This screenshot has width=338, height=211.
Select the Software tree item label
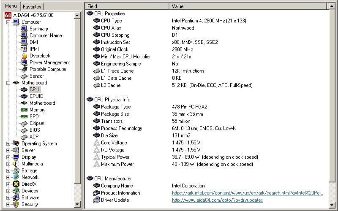pyautogui.click(x=30, y=197)
